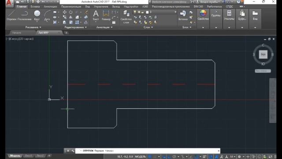Click the Move tool icon
Screen dimensions: 282x159
pos(65,12)
